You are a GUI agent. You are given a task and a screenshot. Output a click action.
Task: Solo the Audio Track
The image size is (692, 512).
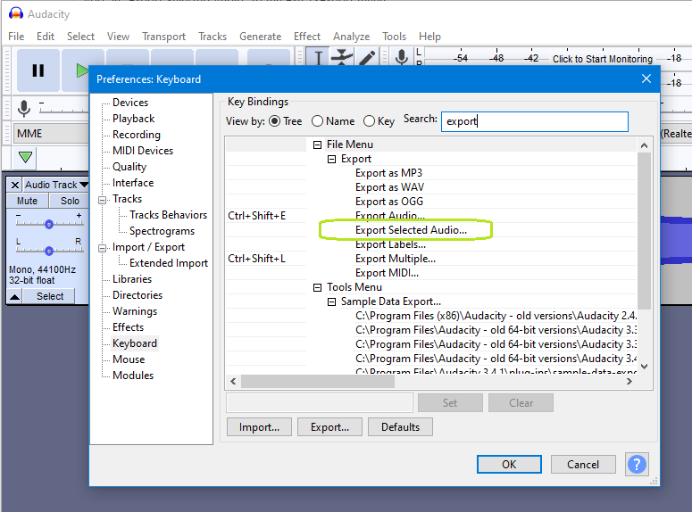point(70,201)
